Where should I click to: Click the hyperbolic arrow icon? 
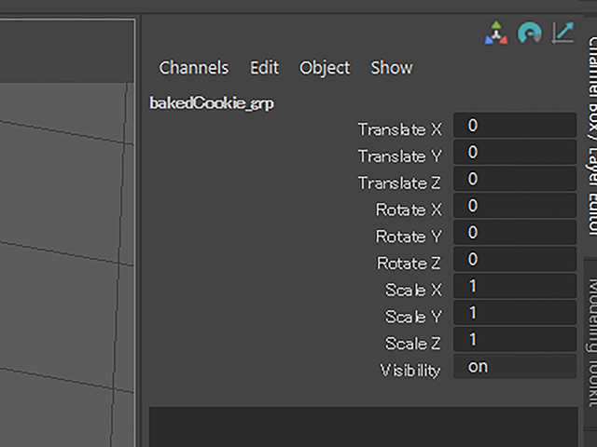point(562,34)
